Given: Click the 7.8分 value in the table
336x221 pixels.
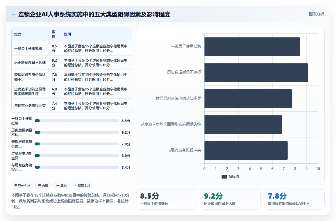Looking at the screenshot, I should [54, 77].
